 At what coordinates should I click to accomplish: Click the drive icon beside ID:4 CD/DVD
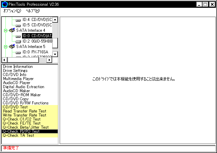[18, 20]
